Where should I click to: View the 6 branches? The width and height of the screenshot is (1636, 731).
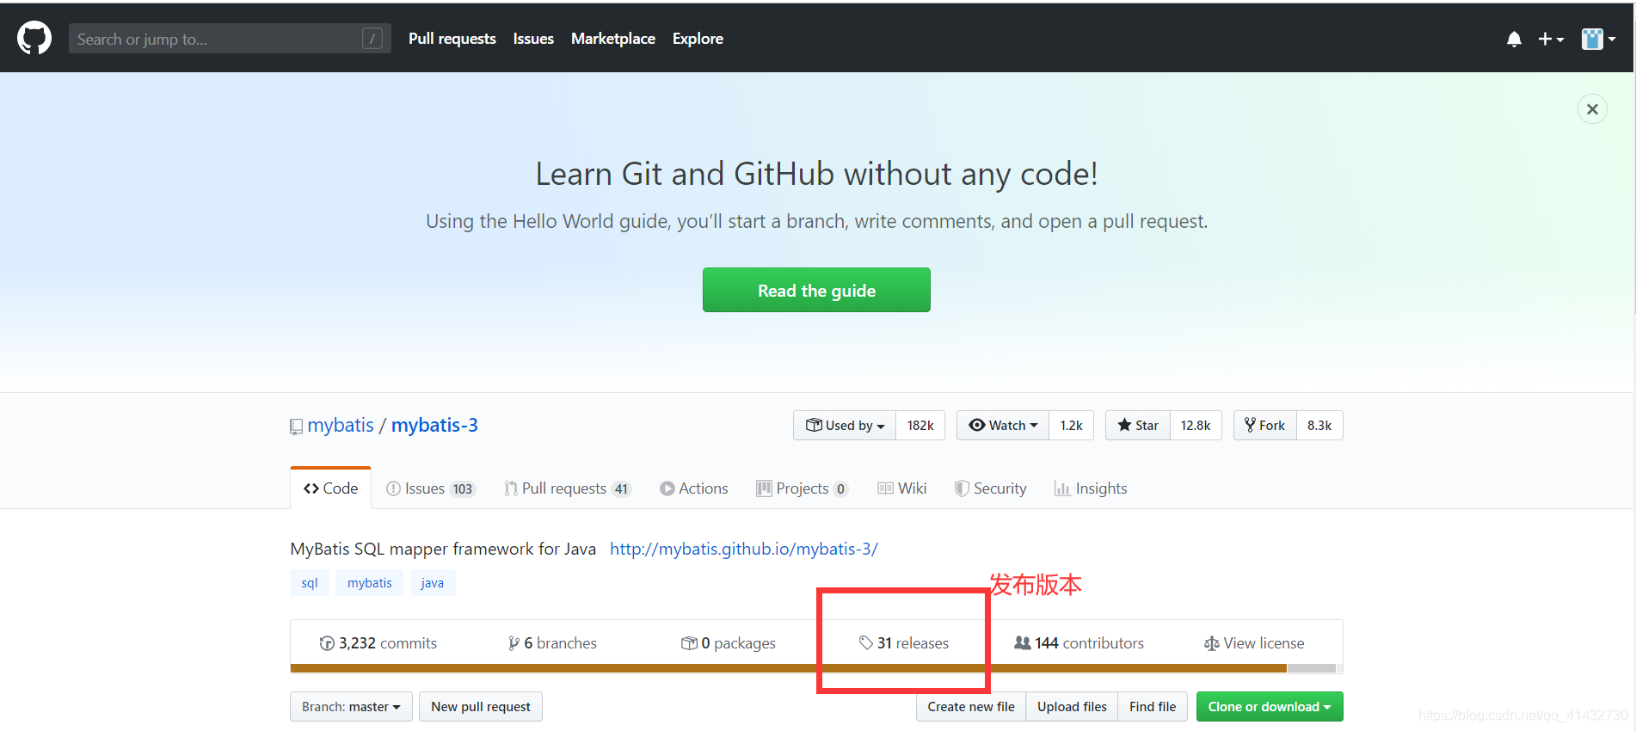point(552,643)
